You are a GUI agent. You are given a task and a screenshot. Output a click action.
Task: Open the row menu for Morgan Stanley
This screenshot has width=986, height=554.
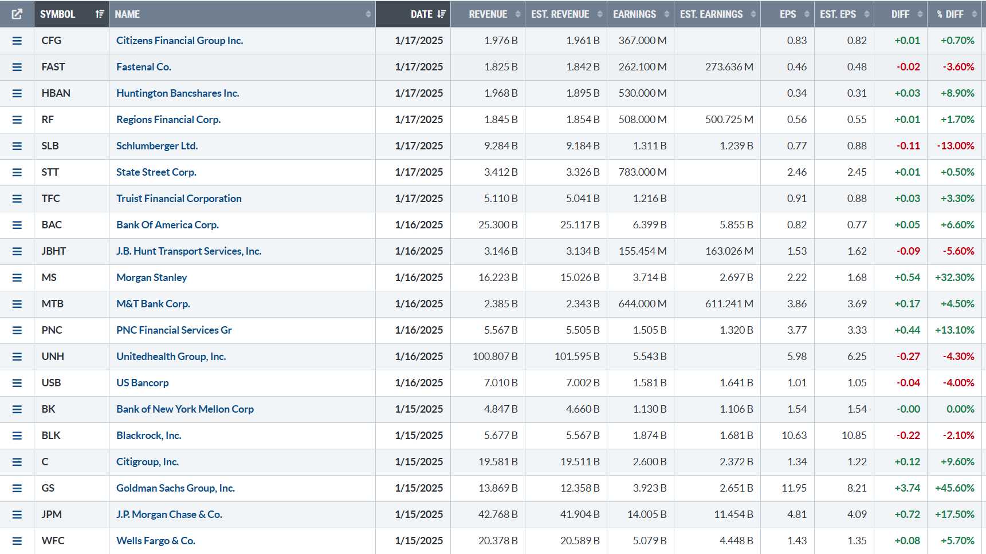[x=17, y=278]
